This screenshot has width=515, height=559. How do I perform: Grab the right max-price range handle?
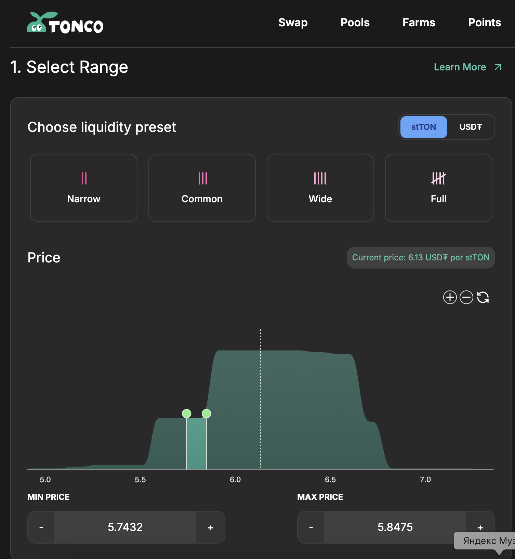[x=206, y=414]
